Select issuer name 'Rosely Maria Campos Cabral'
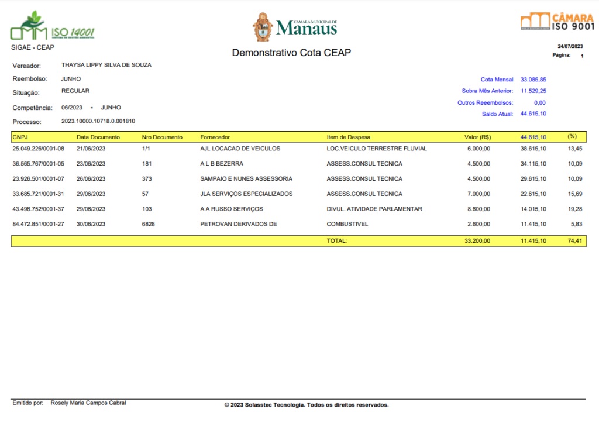599x423 pixels. tap(88, 403)
